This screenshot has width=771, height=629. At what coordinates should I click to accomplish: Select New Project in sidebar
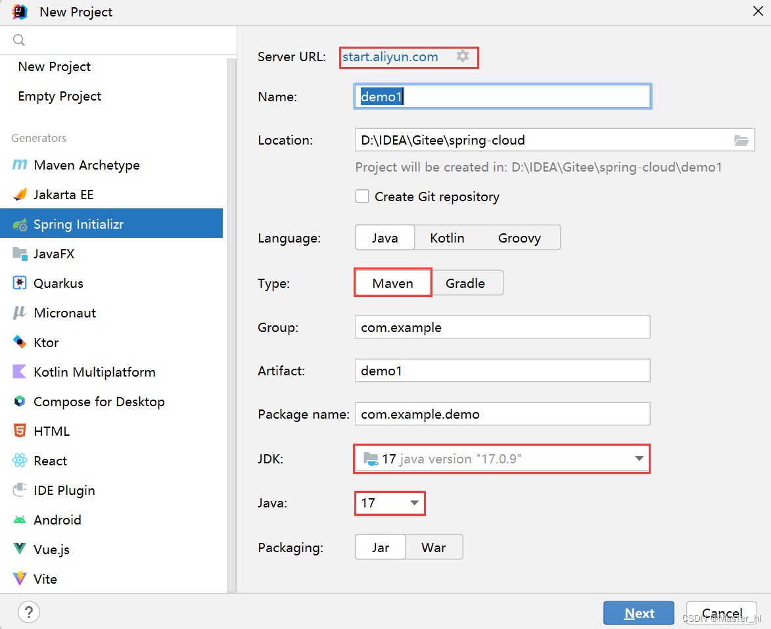tap(54, 67)
